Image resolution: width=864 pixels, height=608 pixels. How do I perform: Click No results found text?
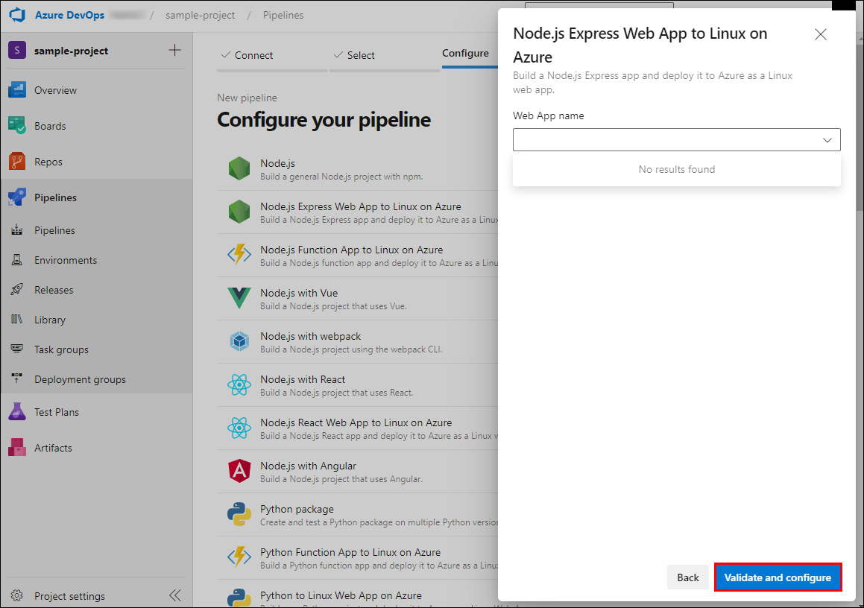pos(677,169)
